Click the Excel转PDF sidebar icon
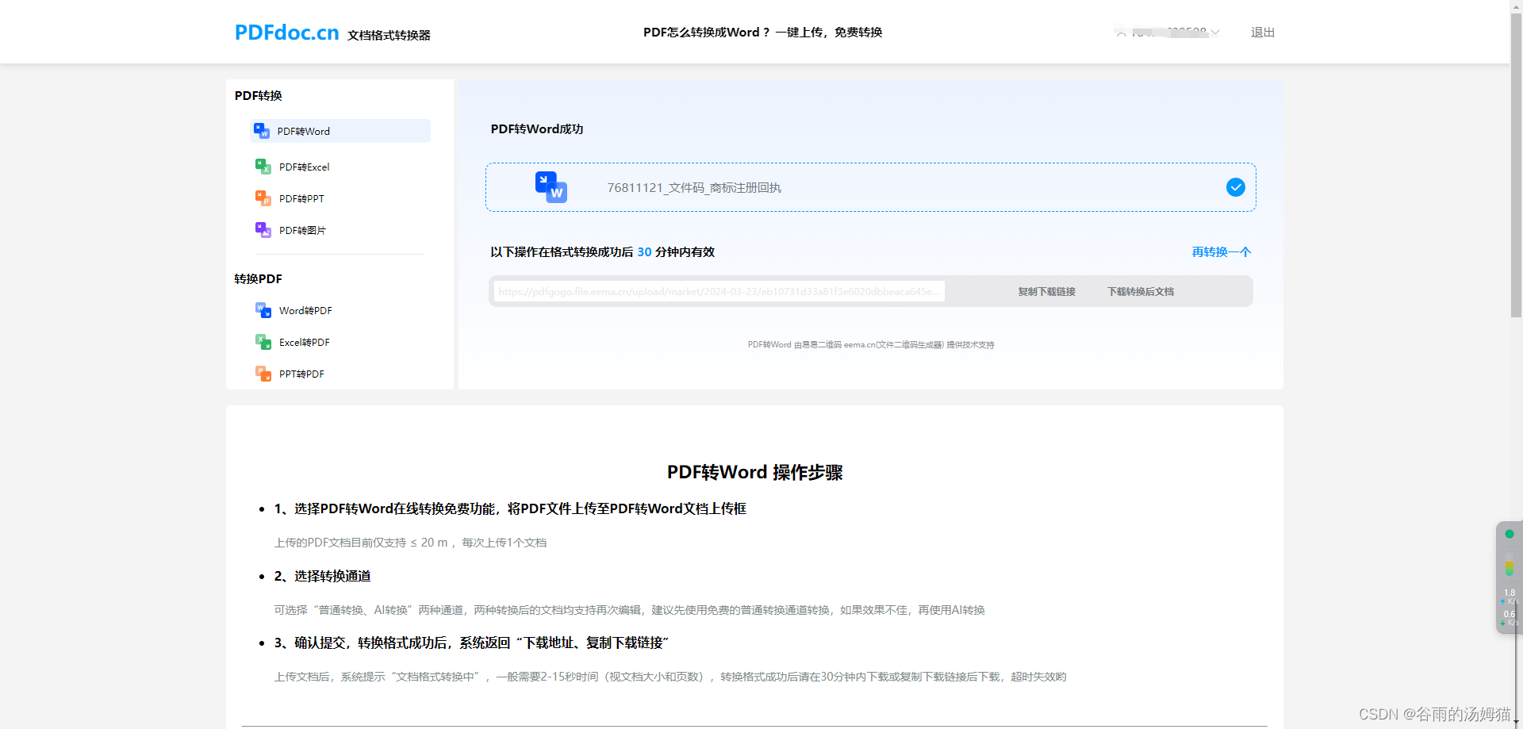Screen dimensions: 1523x729 tap(263, 342)
